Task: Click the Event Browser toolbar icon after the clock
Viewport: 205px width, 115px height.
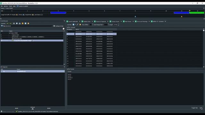Action: click(20, 23)
